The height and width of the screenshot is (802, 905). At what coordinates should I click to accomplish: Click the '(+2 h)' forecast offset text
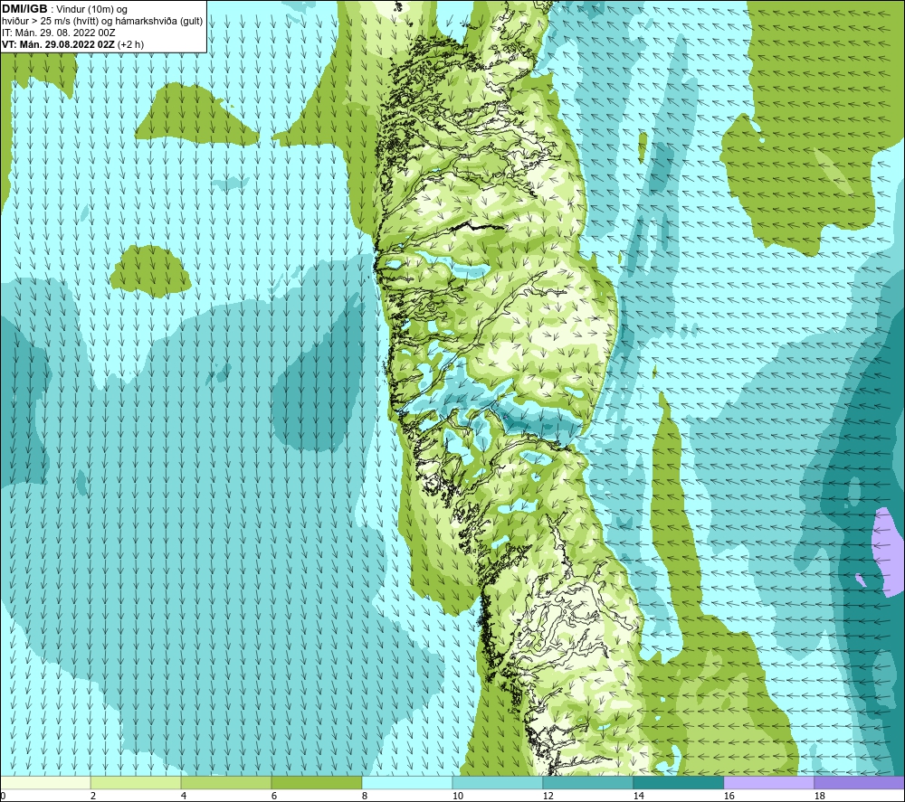[x=130, y=44]
